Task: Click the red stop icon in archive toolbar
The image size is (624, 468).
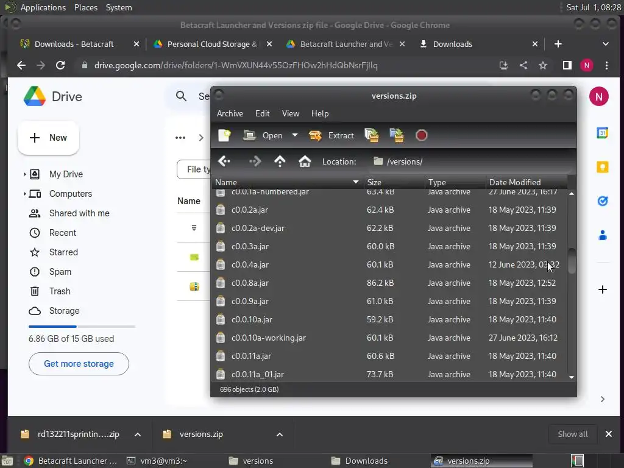Action: pos(422,135)
